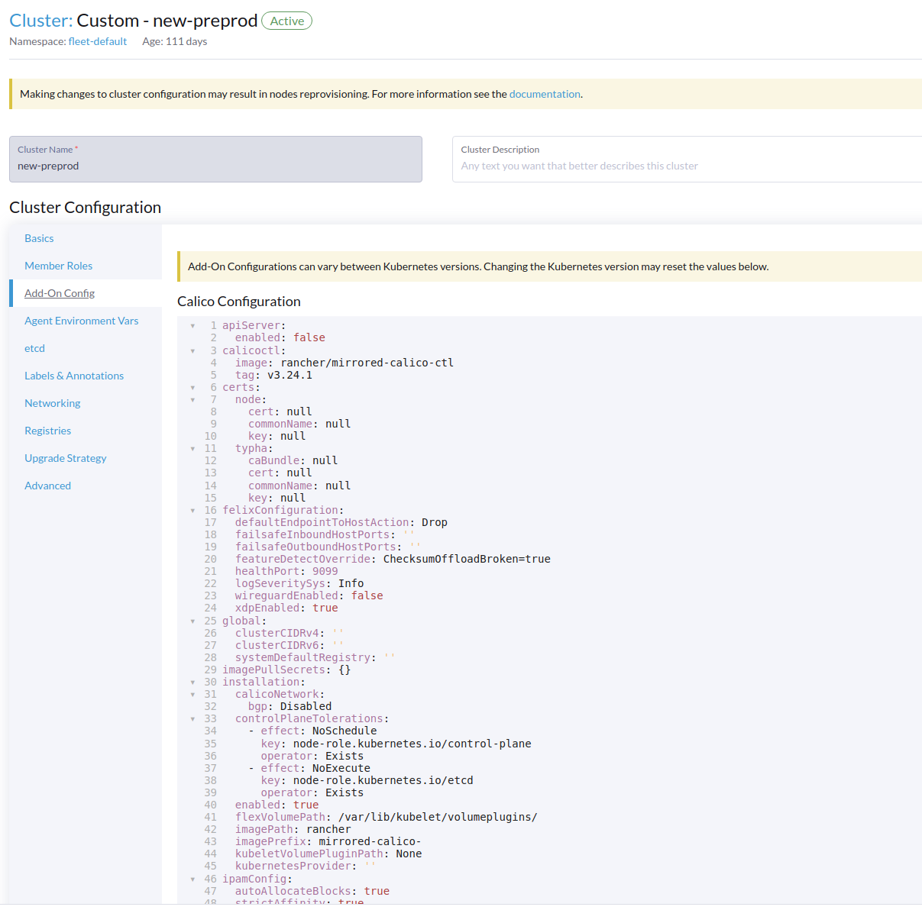Collapse the controlPlaneTolerations list
This screenshot has height=923, width=922.
[x=192, y=718]
